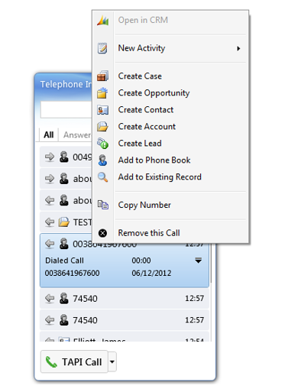Click person icon of second 74540 row
Image resolution: width=301 pixels, height=392 pixels.
click(64, 320)
